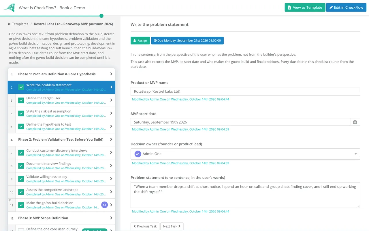Click the View as Template button
The height and width of the screenshot is (231, 369).
click(305, 8)
